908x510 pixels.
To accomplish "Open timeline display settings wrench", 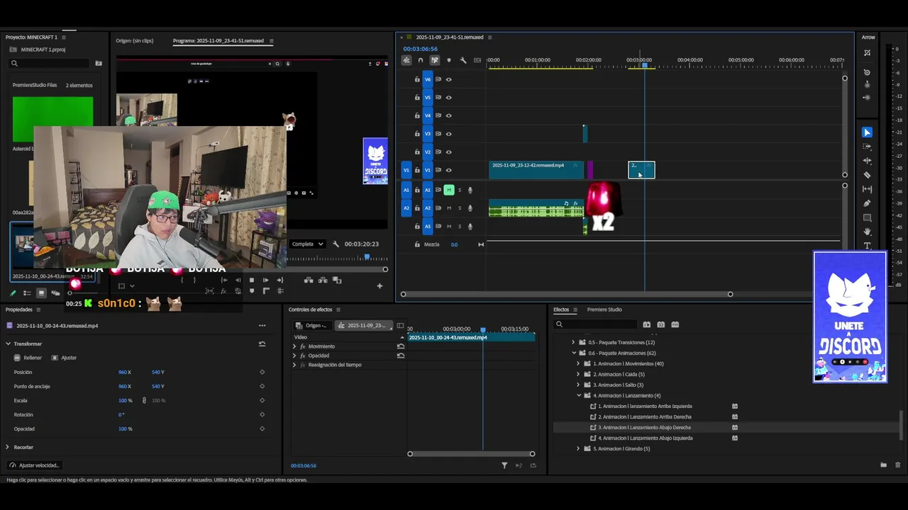I will (x=463, y=60).
